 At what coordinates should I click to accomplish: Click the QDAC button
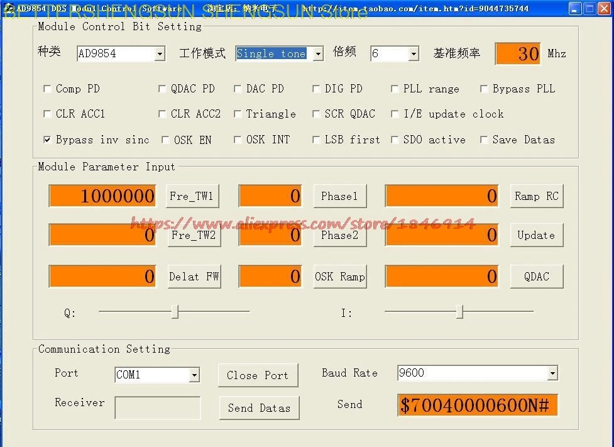pos(537,277)
